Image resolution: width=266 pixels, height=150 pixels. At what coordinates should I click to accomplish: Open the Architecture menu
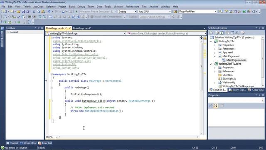coord(132,7)
